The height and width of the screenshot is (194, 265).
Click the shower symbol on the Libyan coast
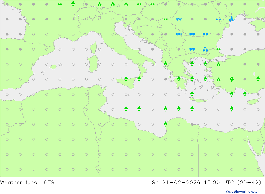tap(166, 124)
